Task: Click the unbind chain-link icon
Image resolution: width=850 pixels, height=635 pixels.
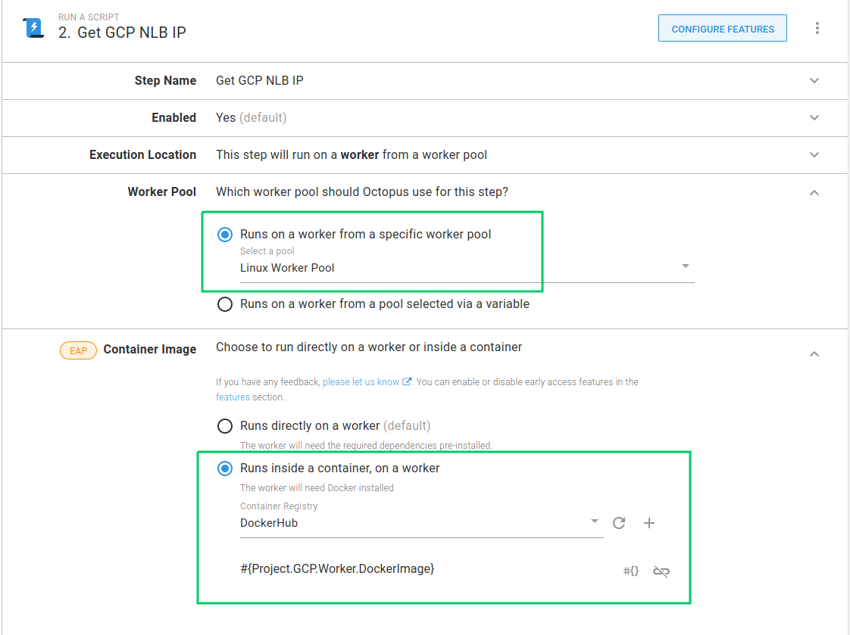Action: point(661,571)
